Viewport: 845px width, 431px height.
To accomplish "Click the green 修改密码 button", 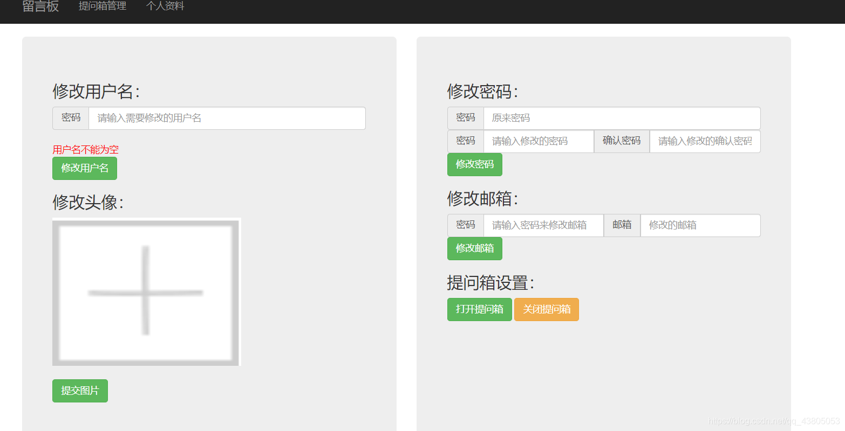I will [475, 164].
